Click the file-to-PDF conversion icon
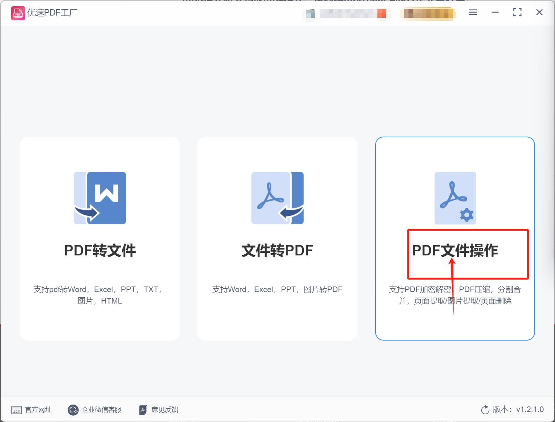Image resolution: width=555 pixels, height=422 pixels. [277, 198]
